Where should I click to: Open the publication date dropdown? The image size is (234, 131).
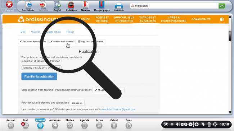click(41, 68)
